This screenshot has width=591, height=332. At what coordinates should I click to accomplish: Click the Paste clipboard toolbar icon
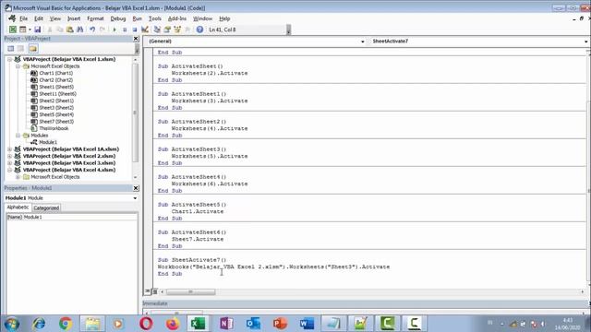[70, 30]
